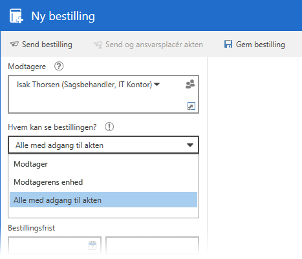This screenshot has height=259, width=302.
Task: Click the people group icon in Modtagere
Action: (x=190, y=84)
